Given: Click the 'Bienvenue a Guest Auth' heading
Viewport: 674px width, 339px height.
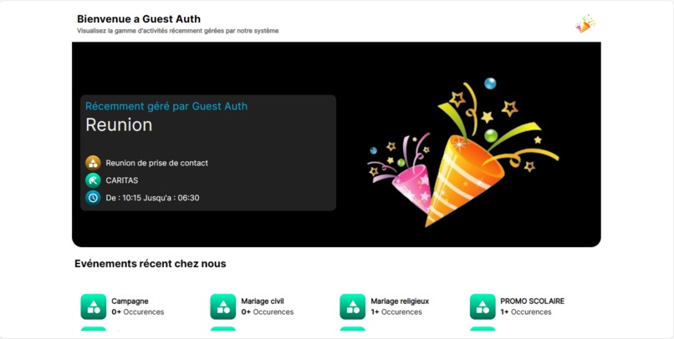Looking at the screenshot, I should pyautogui.click(x=139, y=19).
